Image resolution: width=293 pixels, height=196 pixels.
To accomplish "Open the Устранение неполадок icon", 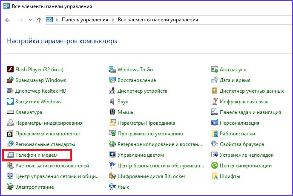I will point(215,155).
